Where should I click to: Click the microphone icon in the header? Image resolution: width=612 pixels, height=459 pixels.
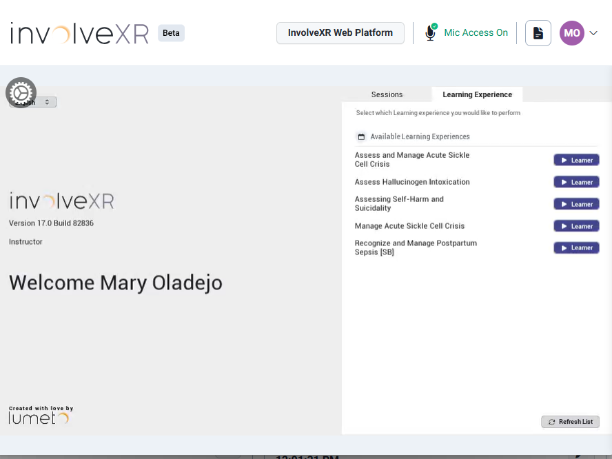431,32
